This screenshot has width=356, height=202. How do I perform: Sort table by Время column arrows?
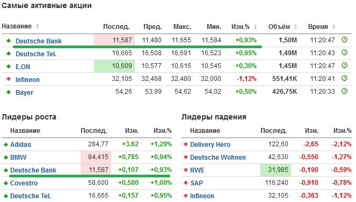click(x=333, y=27)
